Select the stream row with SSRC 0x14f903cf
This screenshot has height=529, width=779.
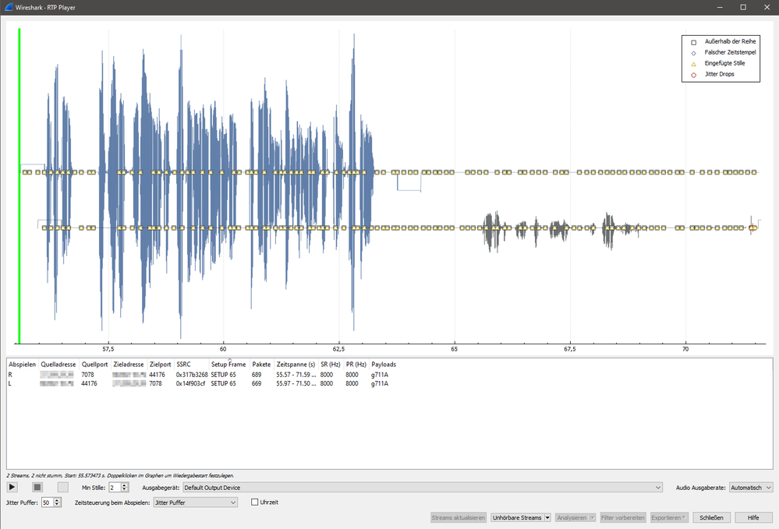point(390,383)
